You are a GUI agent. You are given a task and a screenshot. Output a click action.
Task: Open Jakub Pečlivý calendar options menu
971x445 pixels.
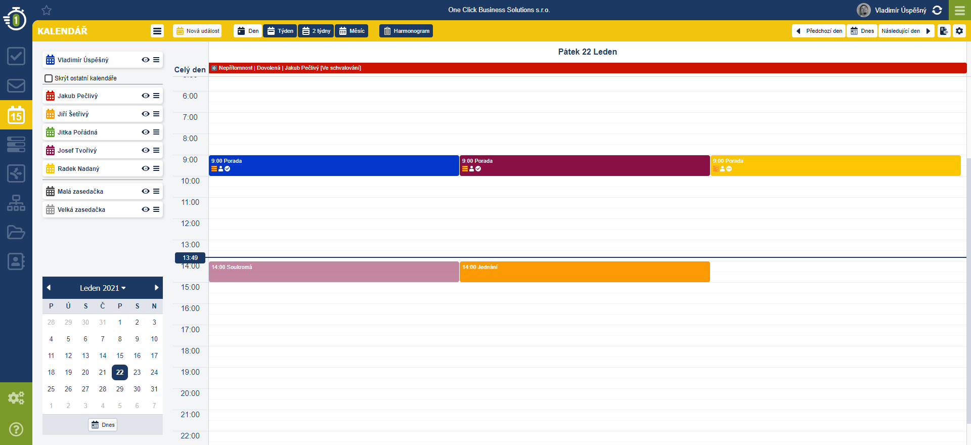(x=156, y=96)
